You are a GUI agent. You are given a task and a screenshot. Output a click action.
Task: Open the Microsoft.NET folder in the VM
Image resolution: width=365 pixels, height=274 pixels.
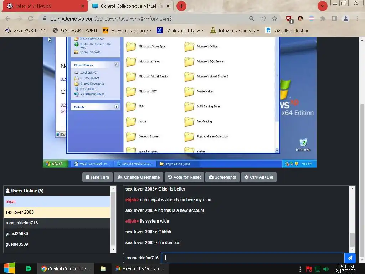pyautogui.click(x=141, y=92)
